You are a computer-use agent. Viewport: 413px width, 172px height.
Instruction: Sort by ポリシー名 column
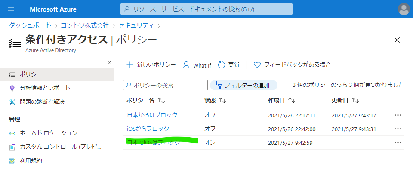(146, 100)
